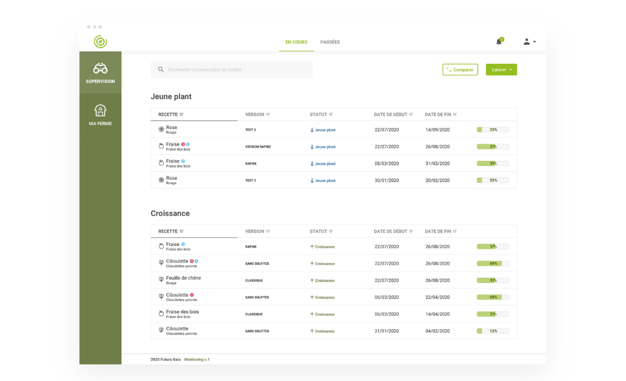
Task: Click the 12% progress bar
Action: [x=493, y=331]
